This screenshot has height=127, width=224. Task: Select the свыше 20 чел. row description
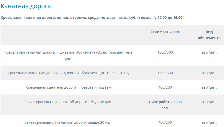[x=69, y=122]
